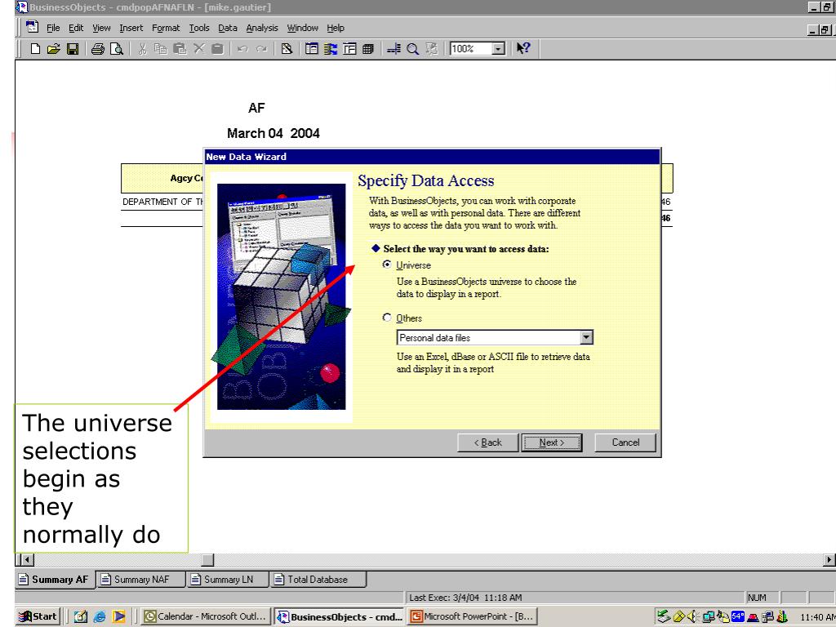Click the horizontal scrollbar right arrow
Screen dimensions: 836x627
coord(829,560)
